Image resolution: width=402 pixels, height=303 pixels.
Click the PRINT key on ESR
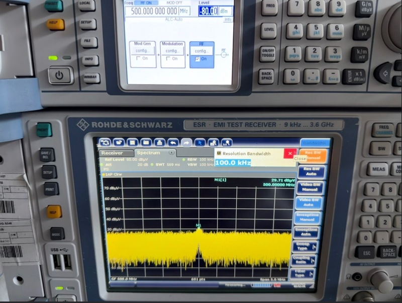pyautogui.click(x=51, y=190)
